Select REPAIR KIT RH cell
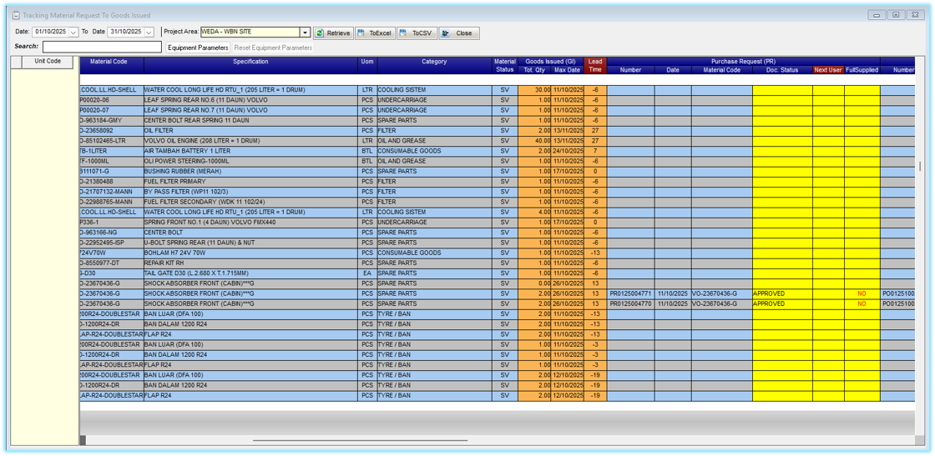Viewport: 935px width, 456px height. pyautogui.click(x=250, y=263)
